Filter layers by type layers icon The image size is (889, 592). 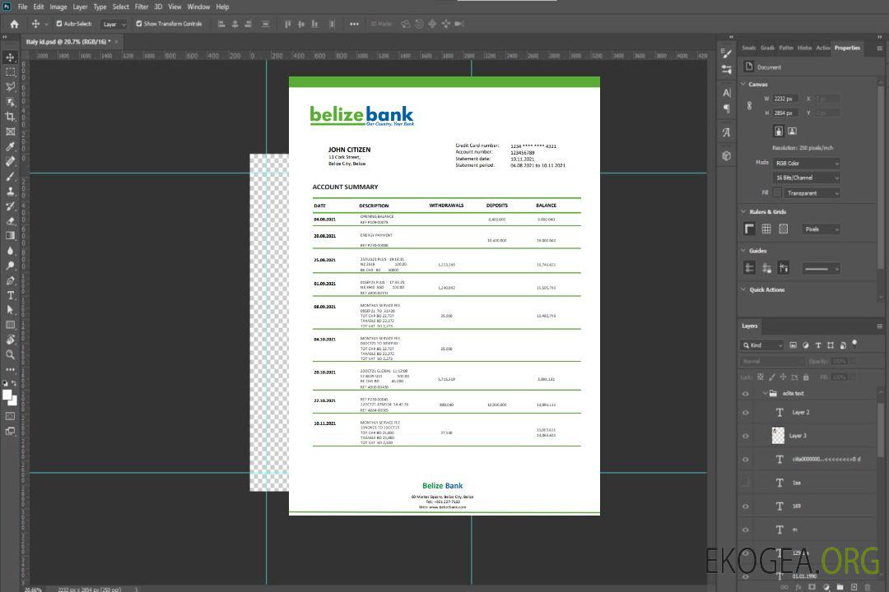coord(818,345)
